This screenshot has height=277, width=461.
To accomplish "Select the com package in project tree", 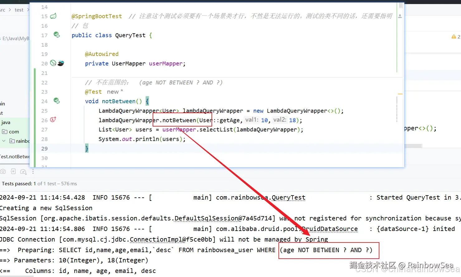I will click(14, 132).
